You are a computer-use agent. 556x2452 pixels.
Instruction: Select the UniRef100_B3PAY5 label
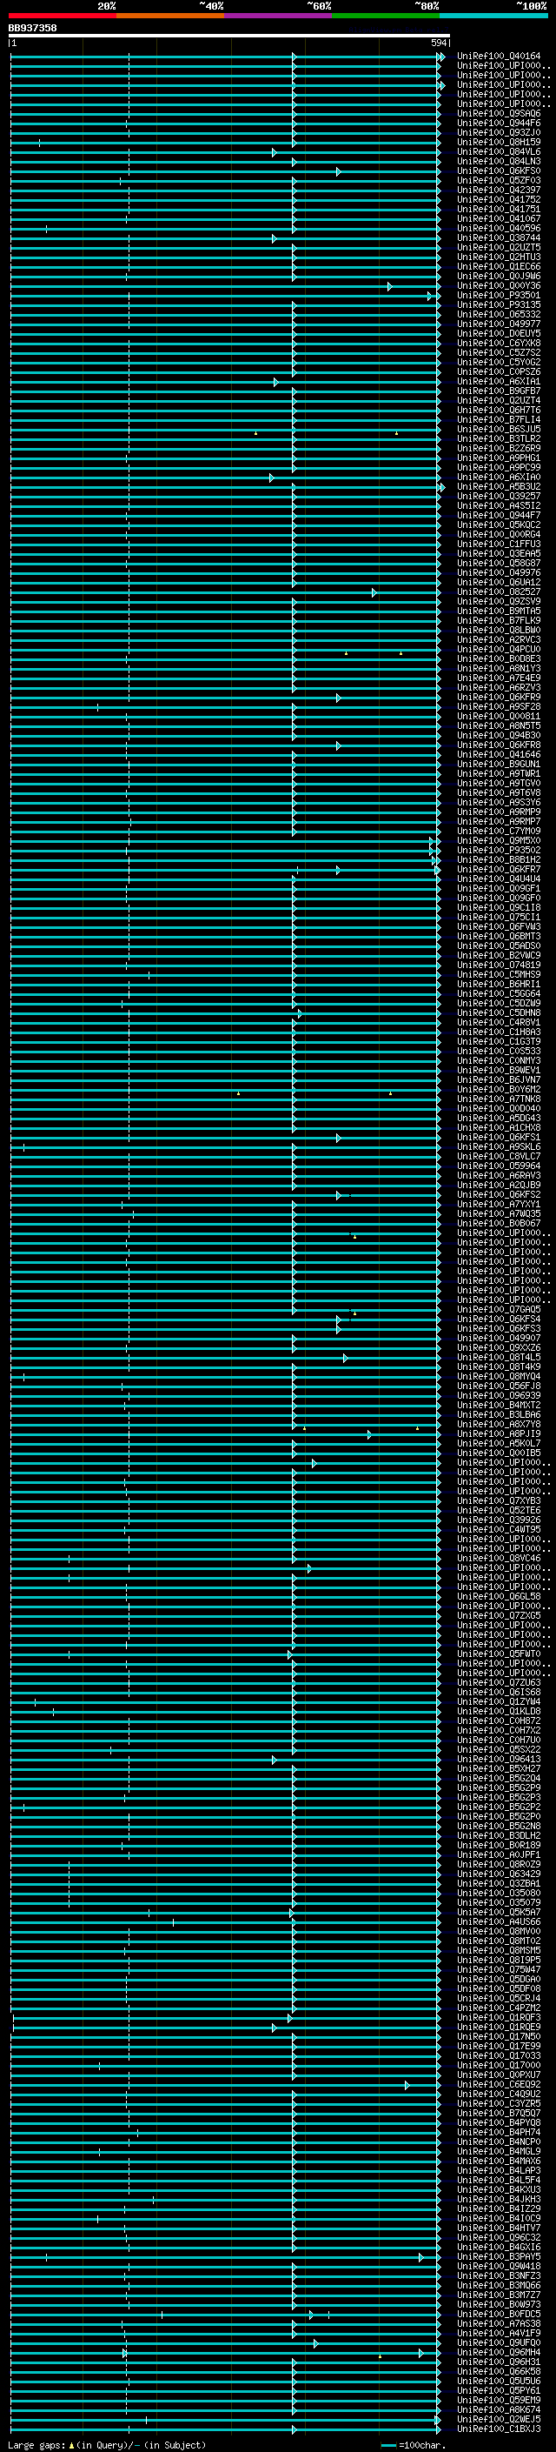point(499,2257)
